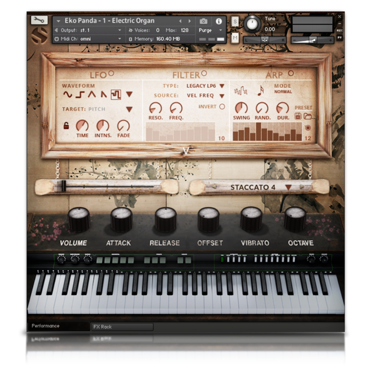The height and width of the screenshot is (370, 370).
Task: Click the wooden slider handle
Action: (64, 186)
